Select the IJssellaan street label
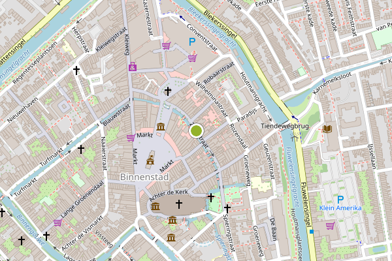The image size is (392, 261). [372, 157]
